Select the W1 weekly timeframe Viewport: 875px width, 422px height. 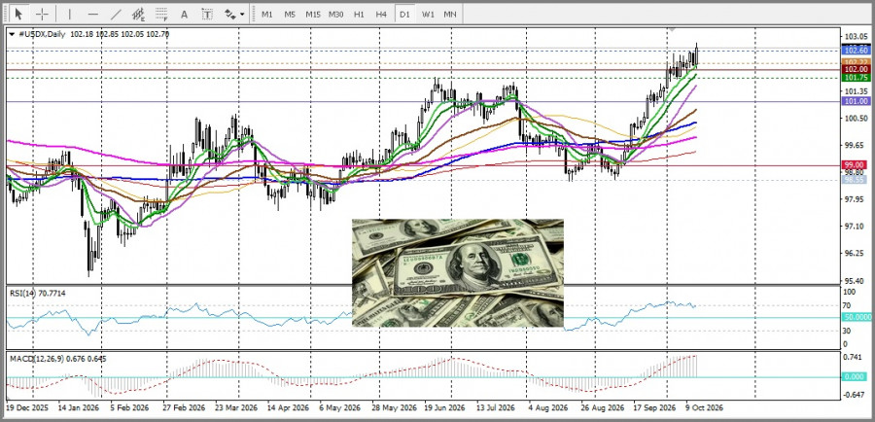(x=428, y=14)
